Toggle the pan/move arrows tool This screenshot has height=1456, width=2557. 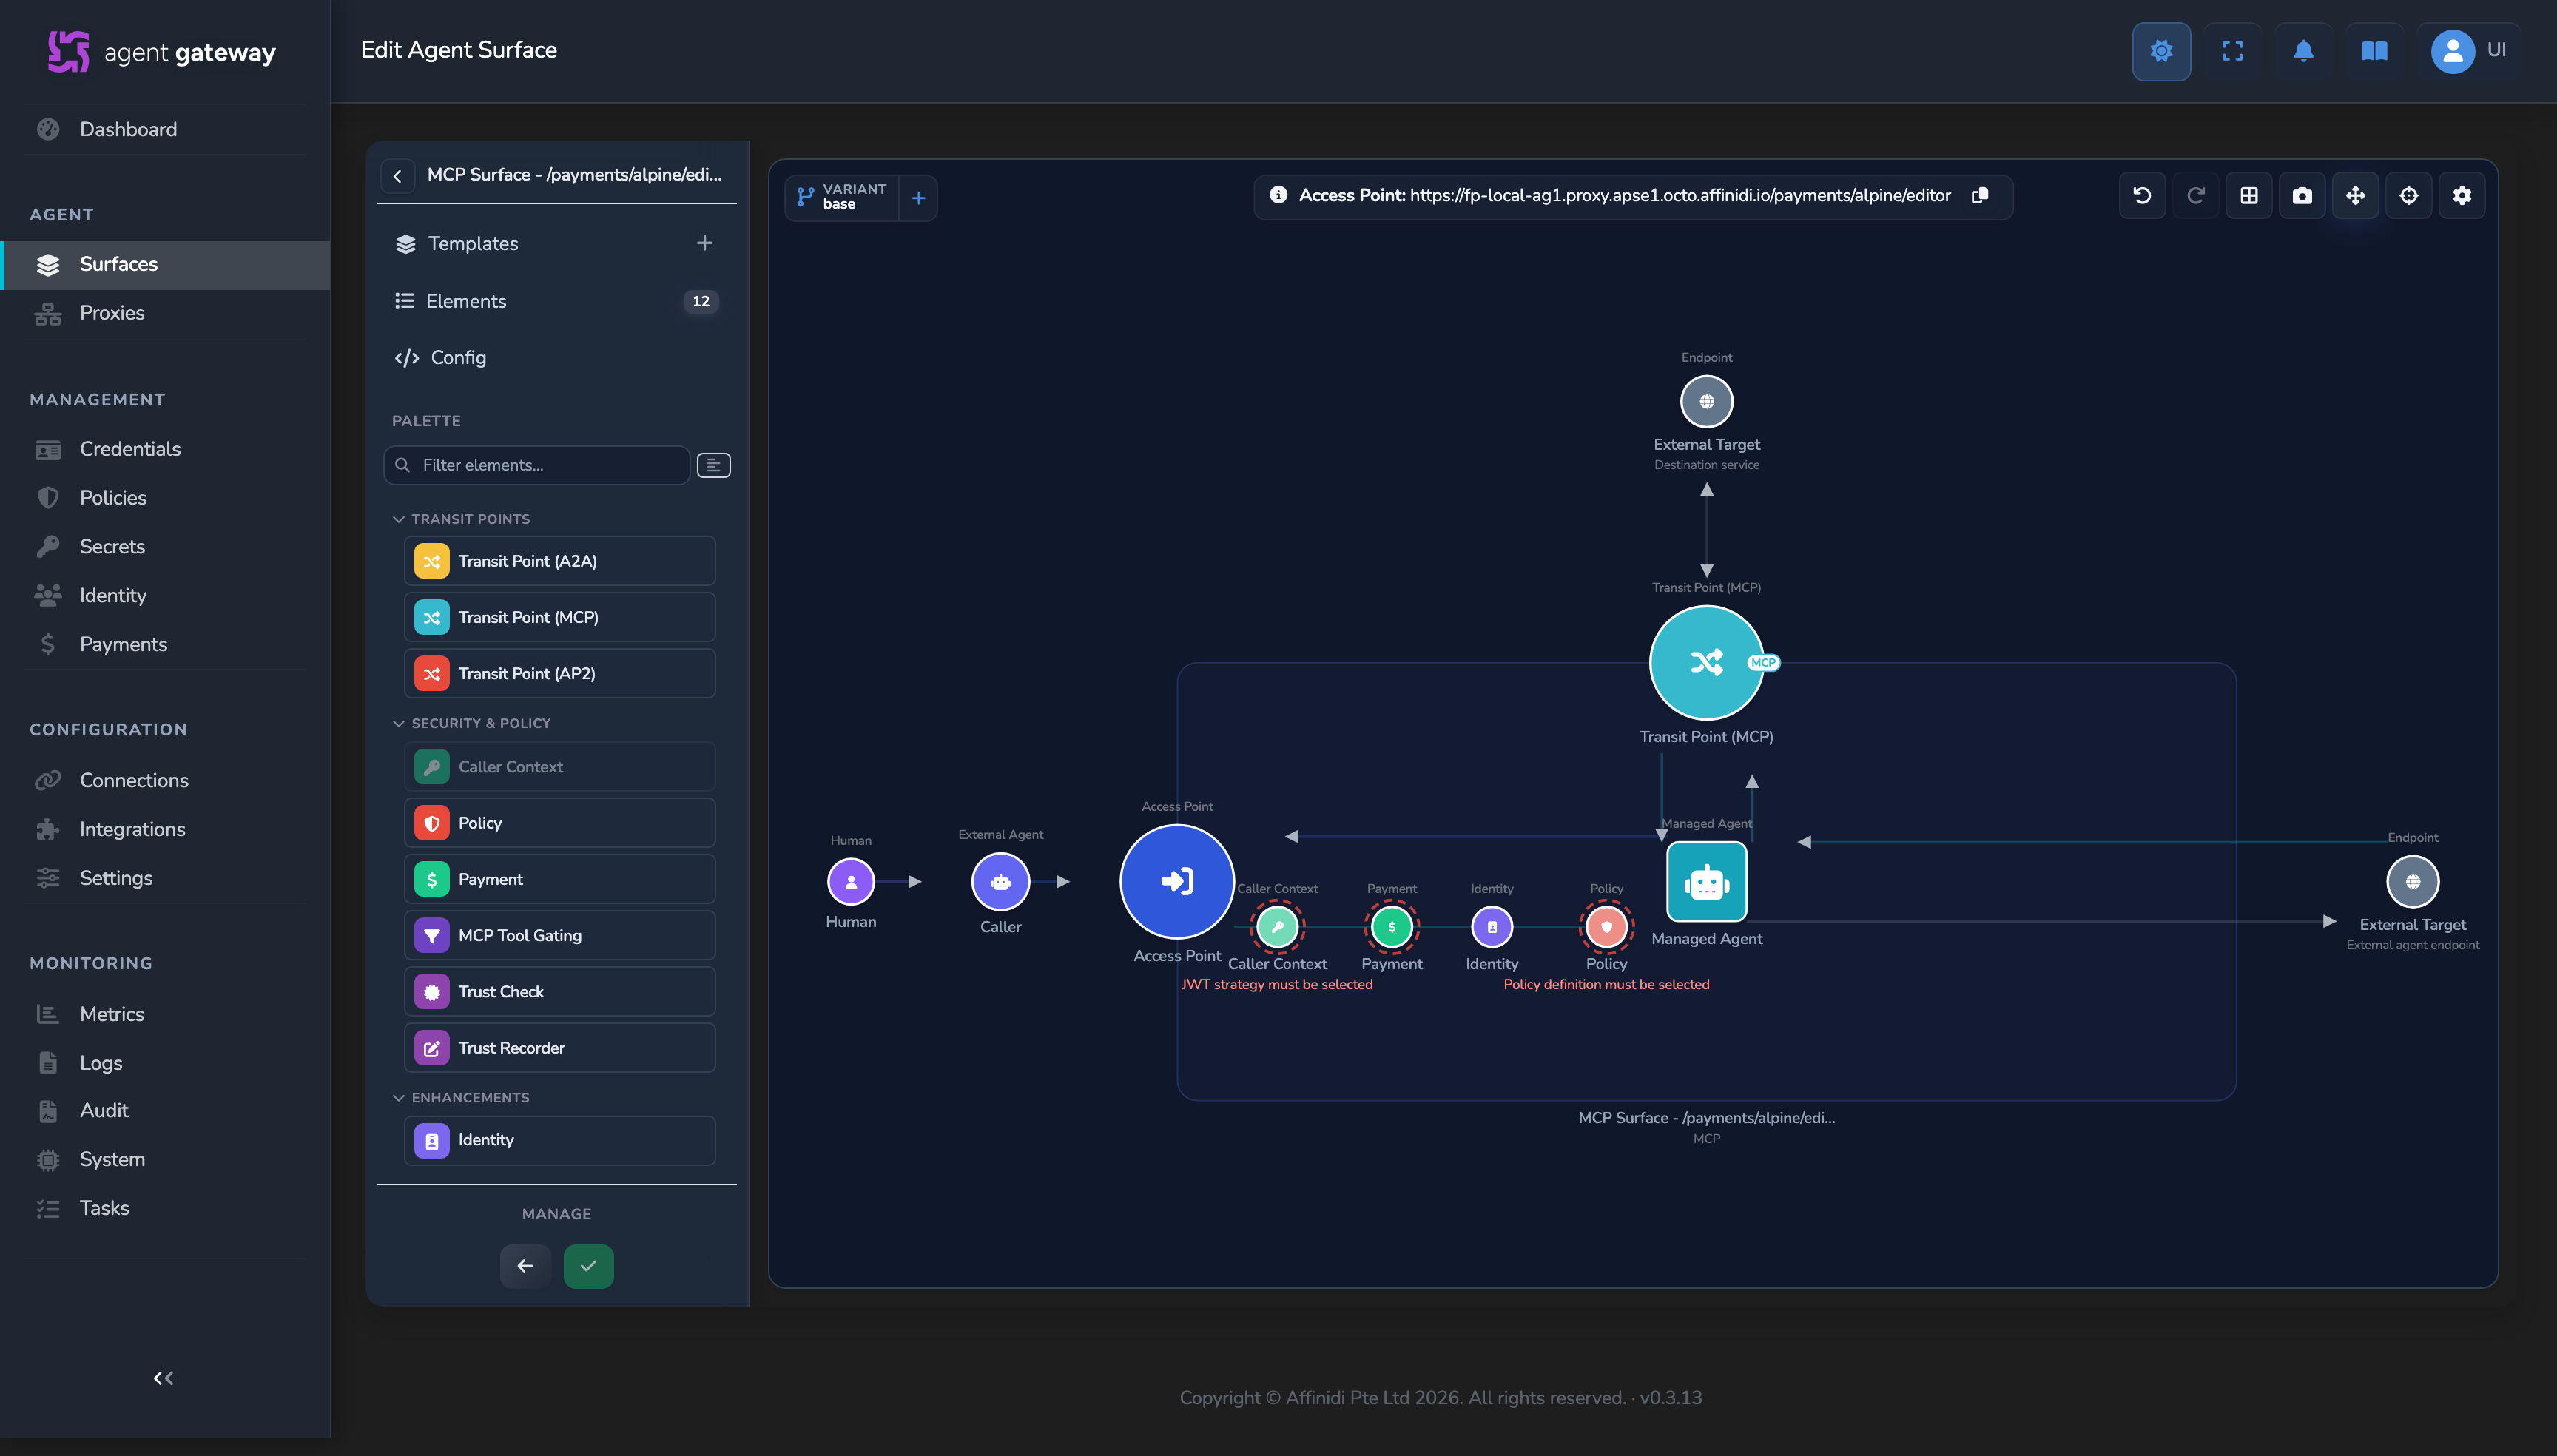pyautogui.click(x=2355, y=195)
